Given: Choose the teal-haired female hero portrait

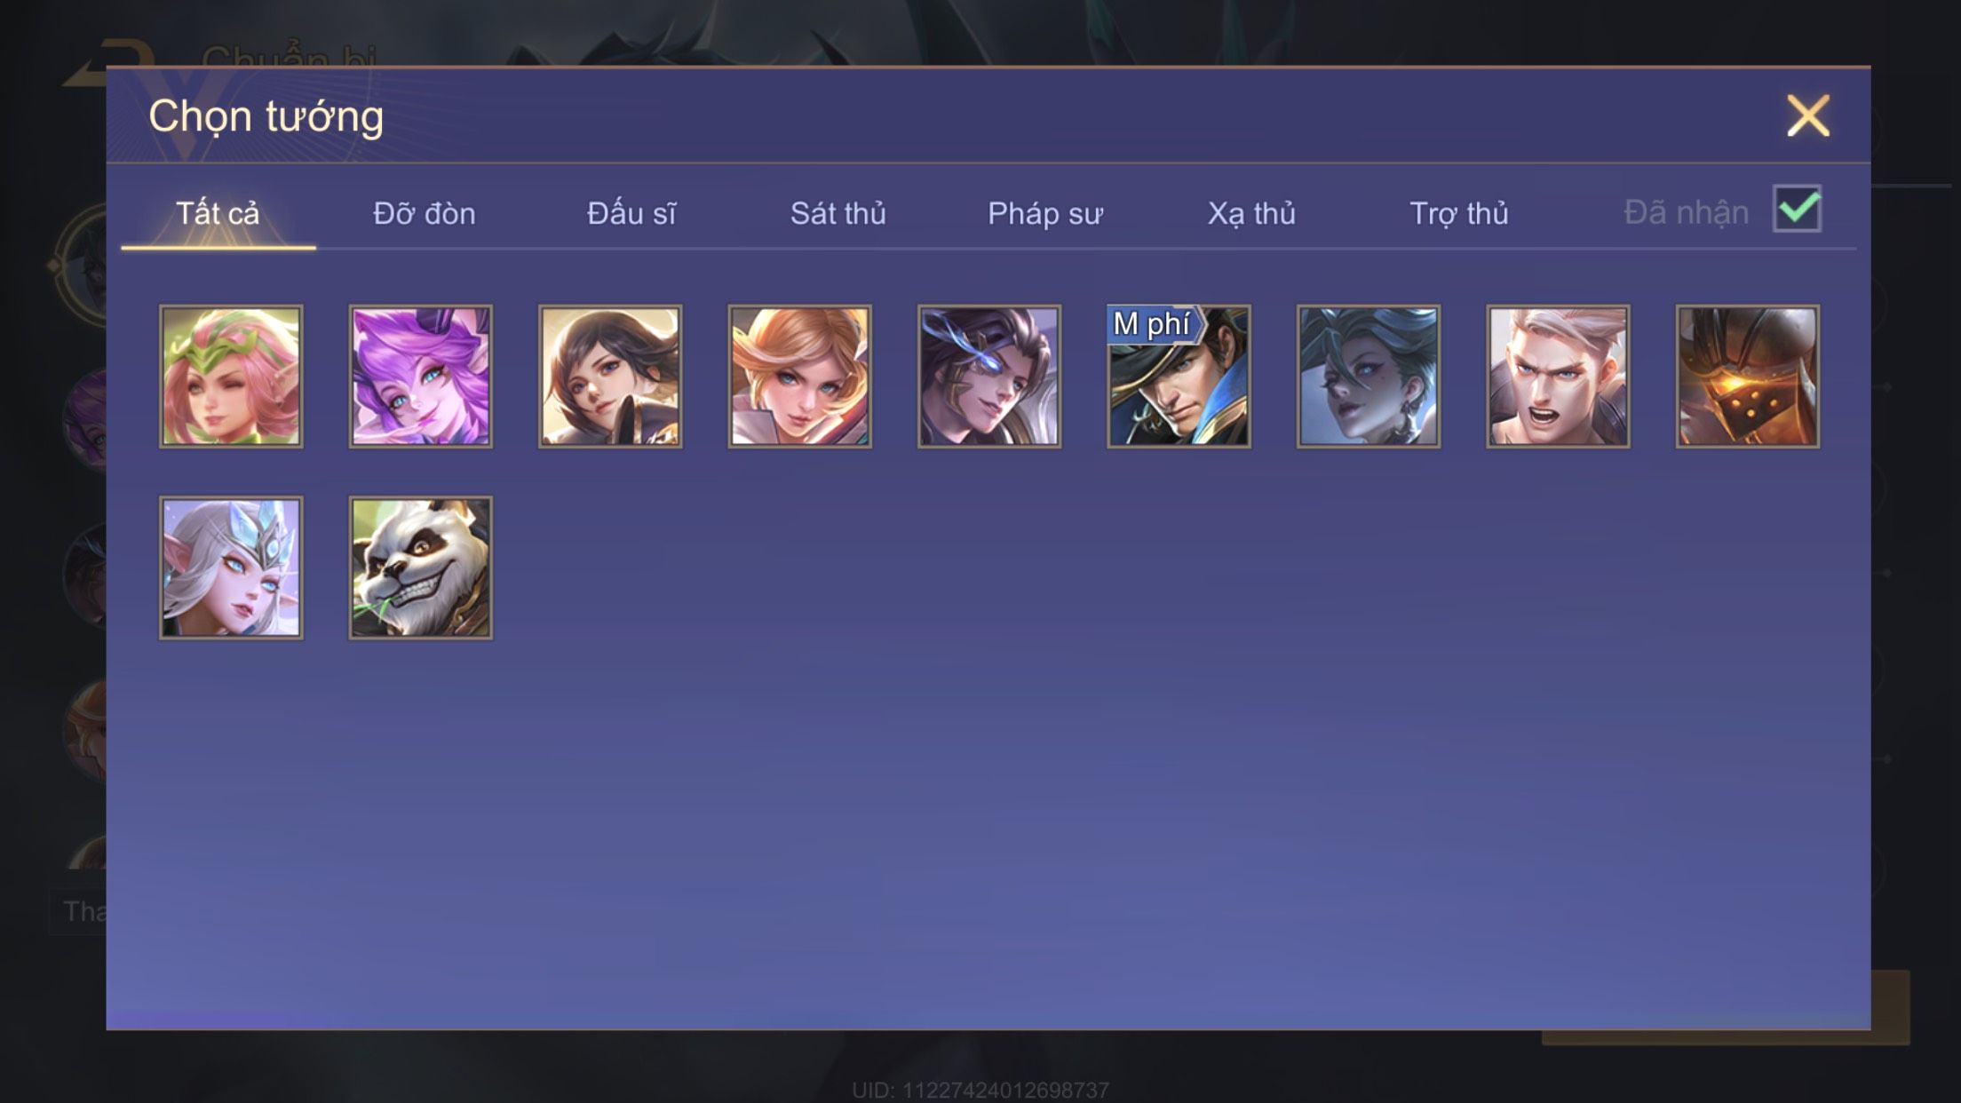Looking at the screenshot, I should click(x=1369, y=377).
